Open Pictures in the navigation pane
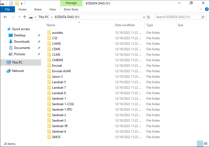This screenshot has height=147, width=210. pos(20,54)
